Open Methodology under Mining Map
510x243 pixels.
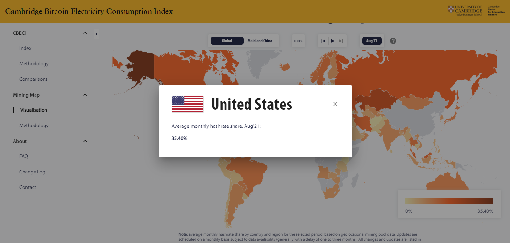tap(34, 126)
